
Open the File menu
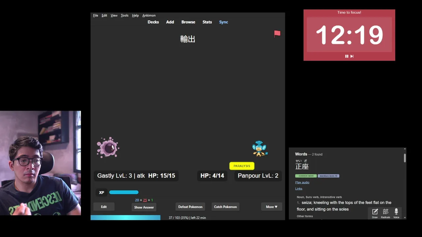click(x=96, y=15)
